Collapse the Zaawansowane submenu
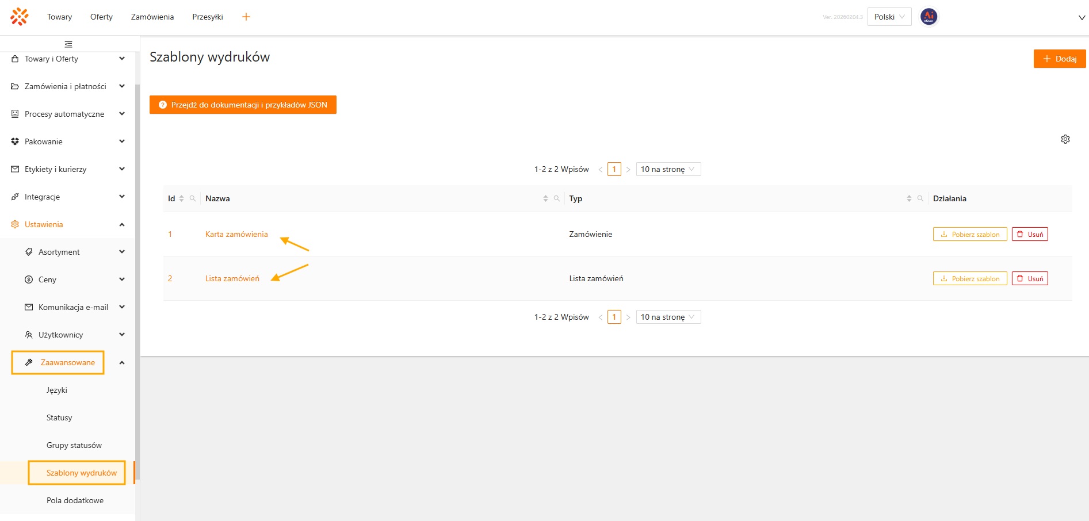This screenshot has height=521, width=1089. (x=121, y=362)
